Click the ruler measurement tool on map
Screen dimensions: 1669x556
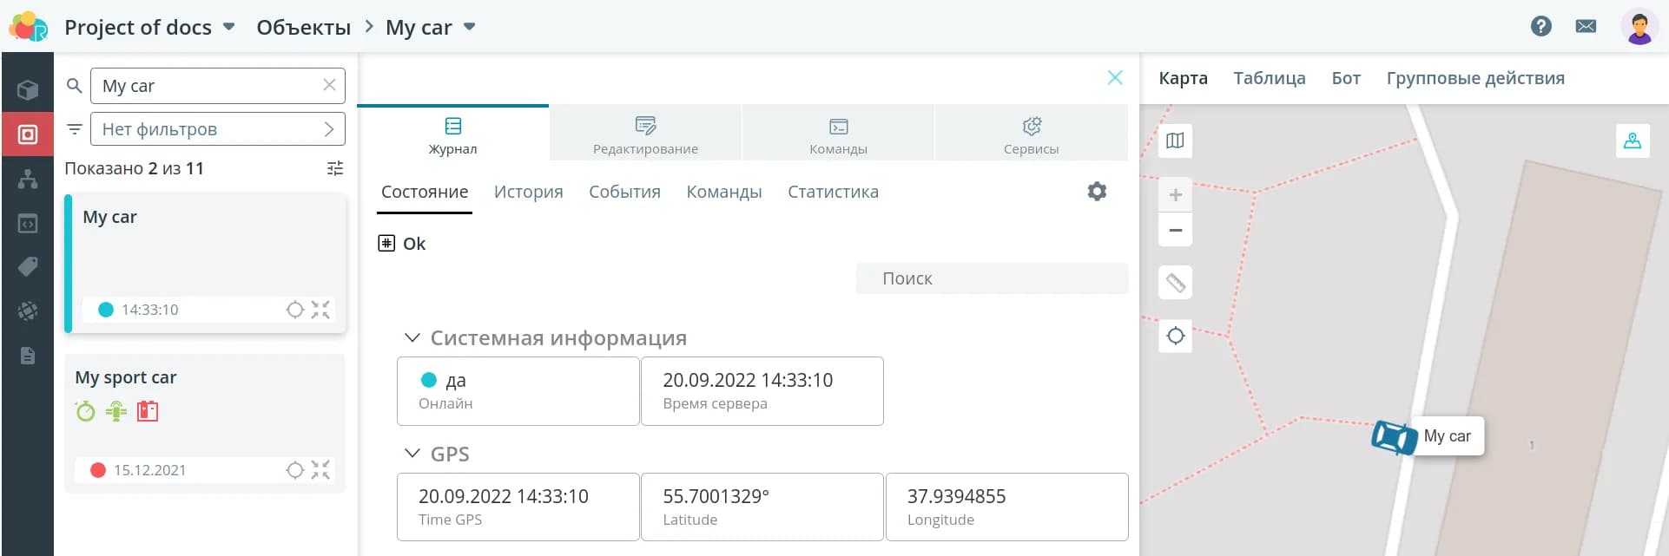coord(1175,283)
